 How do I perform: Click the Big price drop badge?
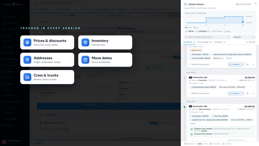(196, 50)
